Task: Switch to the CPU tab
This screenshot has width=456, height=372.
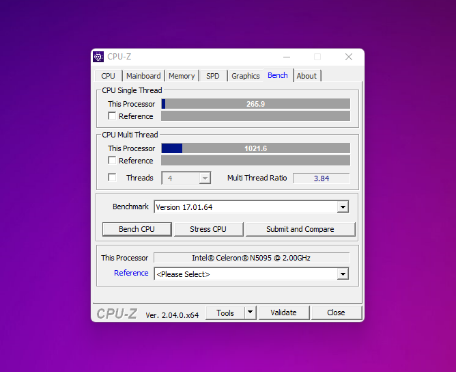Action: tap(108, 76)
